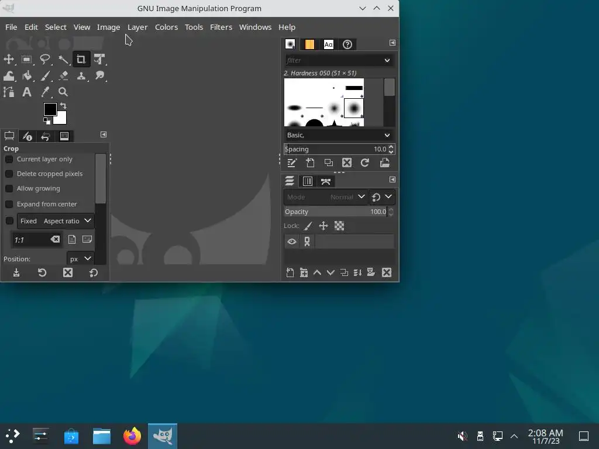Toggle lock alpha channel checker icon
599x449 pixels.
[339, 226]
